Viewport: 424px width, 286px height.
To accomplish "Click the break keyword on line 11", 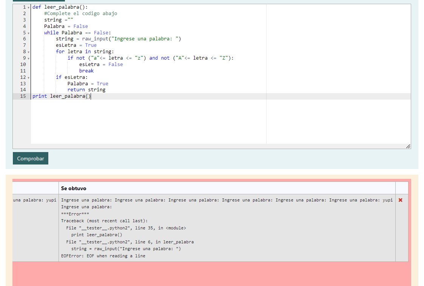I will click(x=86, y=71).
